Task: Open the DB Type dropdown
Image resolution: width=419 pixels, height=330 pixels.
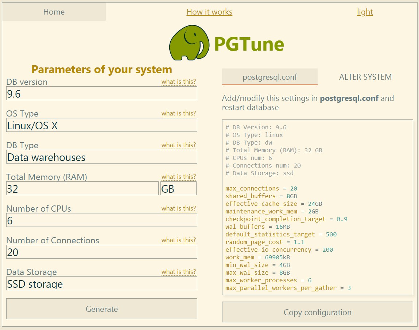Action: point(101,157)
